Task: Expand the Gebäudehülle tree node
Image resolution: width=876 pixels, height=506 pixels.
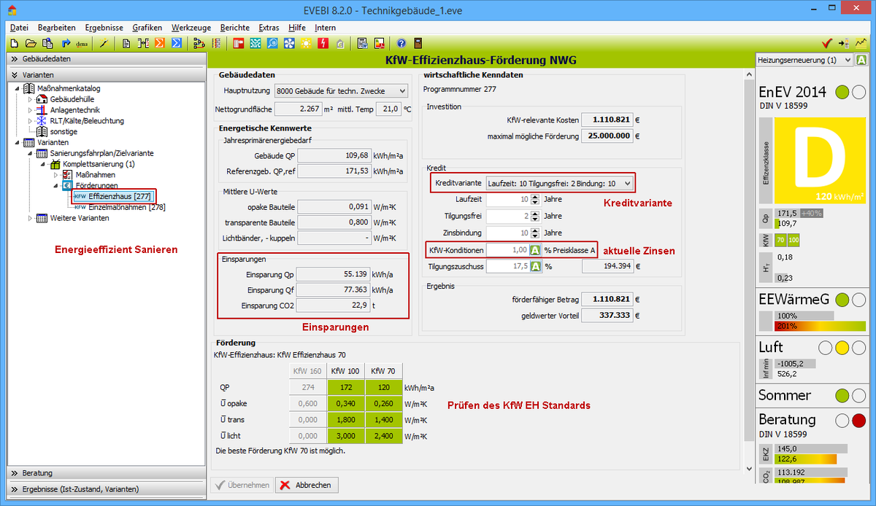Action: [31, 99]
